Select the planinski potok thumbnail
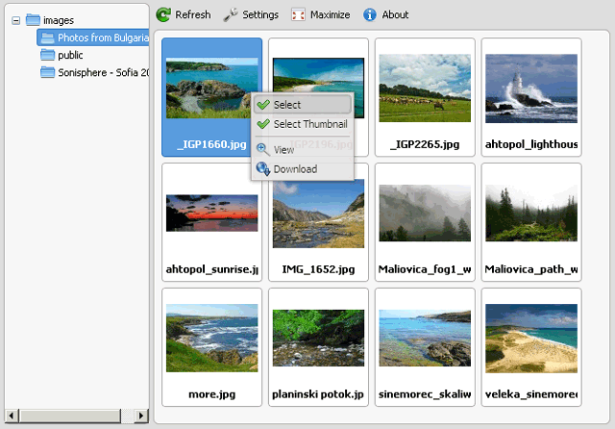Screen dimensions: 615x429 (x=318, y=338)
